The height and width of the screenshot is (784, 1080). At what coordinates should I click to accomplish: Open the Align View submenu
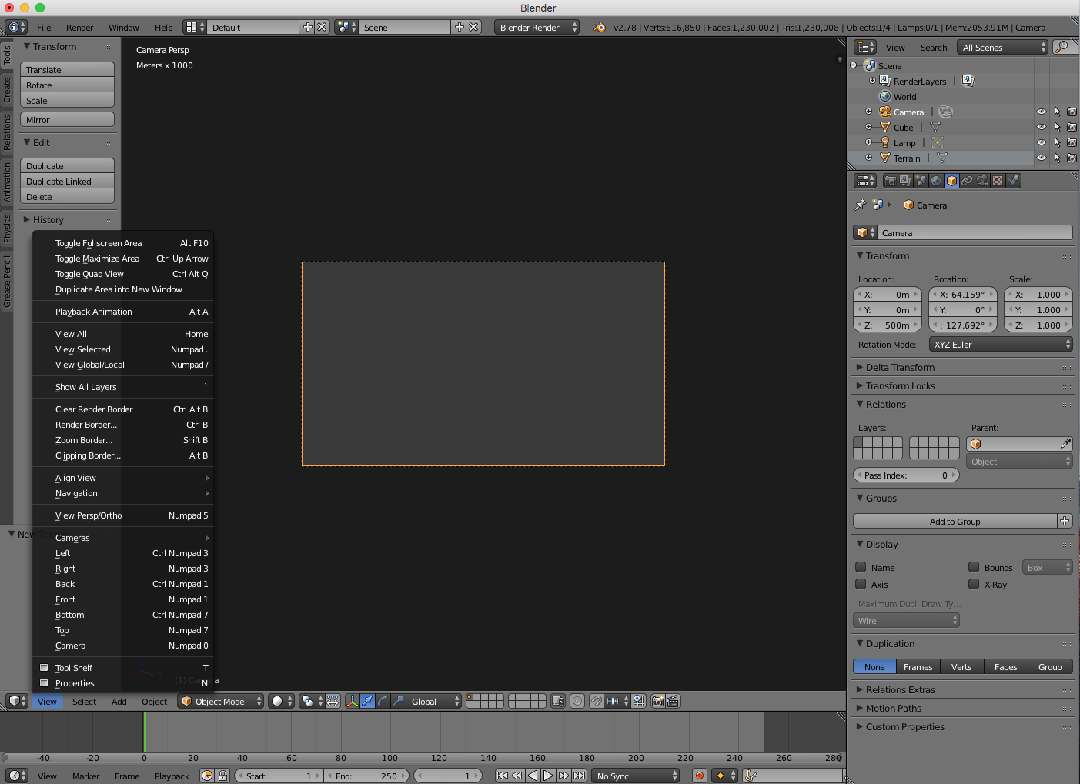click(x=122, y=478)
